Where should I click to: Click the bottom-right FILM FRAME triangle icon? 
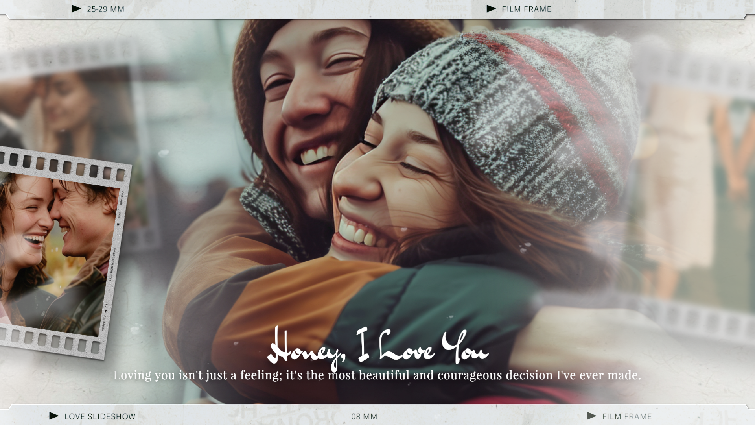591,416
